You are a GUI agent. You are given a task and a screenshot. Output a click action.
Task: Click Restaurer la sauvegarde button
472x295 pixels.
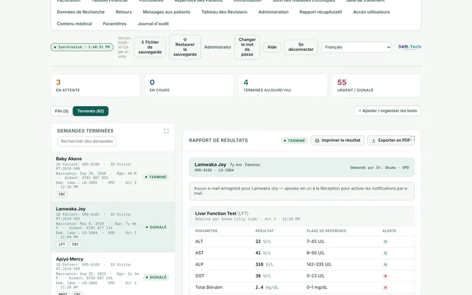[185, 47]
